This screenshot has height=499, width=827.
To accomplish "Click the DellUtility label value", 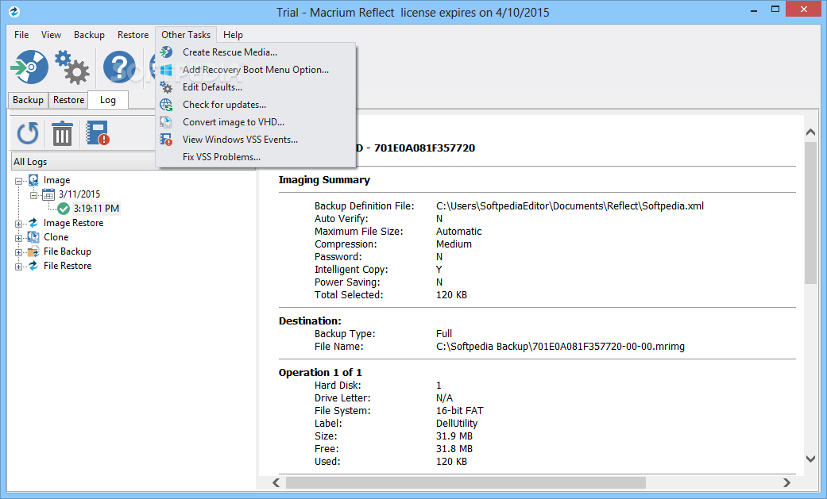I will point(457,424).
